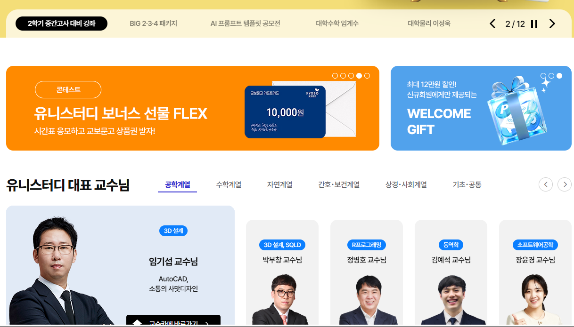Pause the top banner slideshow

(x=534, y=24)
